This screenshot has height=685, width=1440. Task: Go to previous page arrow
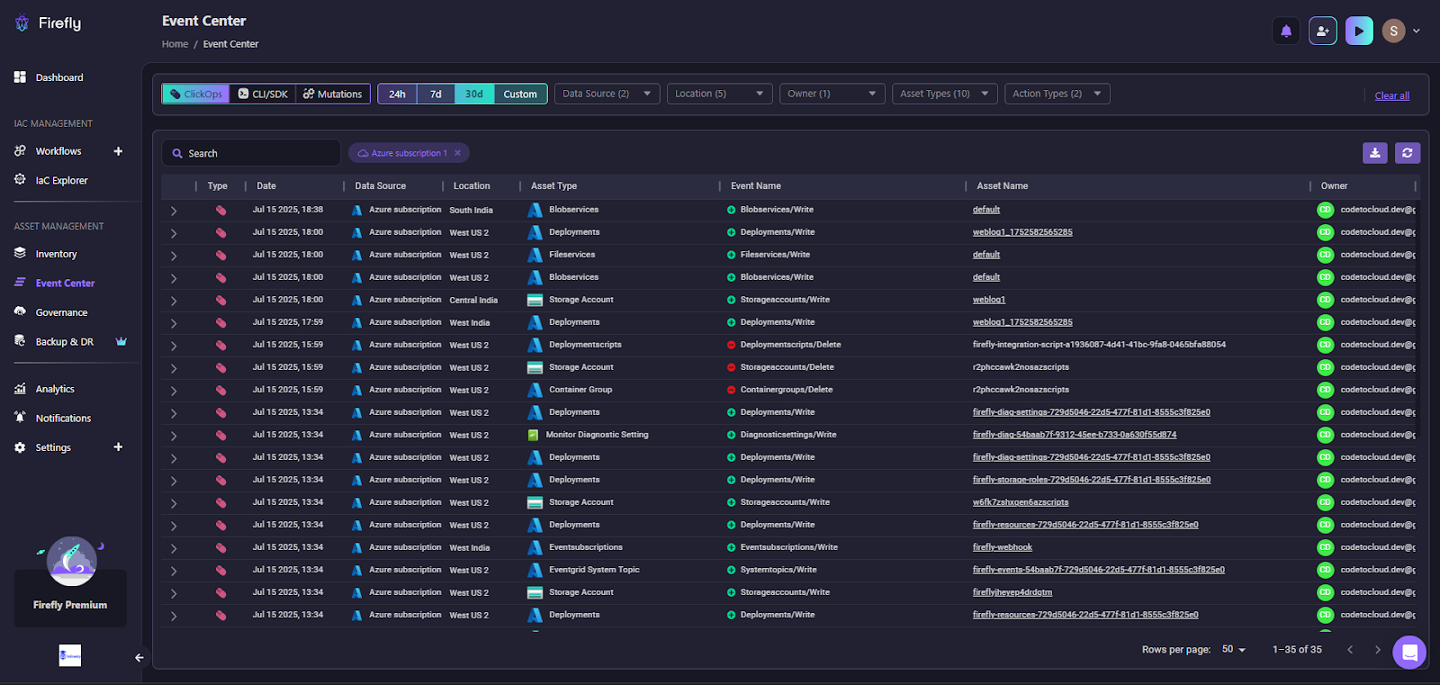[1350, 650]
